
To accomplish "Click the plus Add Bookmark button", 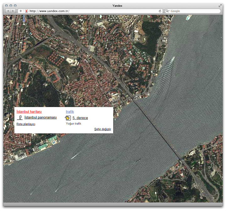I will (x=21, y=11).
